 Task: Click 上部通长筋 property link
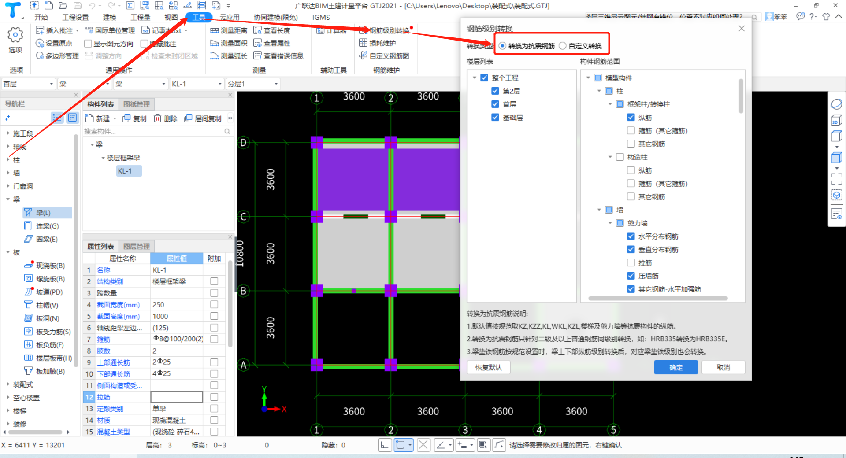coord(113,362)
